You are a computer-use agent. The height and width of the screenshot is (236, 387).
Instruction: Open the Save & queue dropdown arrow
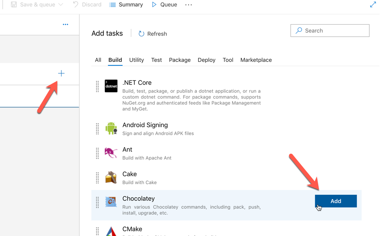(60, 5)
